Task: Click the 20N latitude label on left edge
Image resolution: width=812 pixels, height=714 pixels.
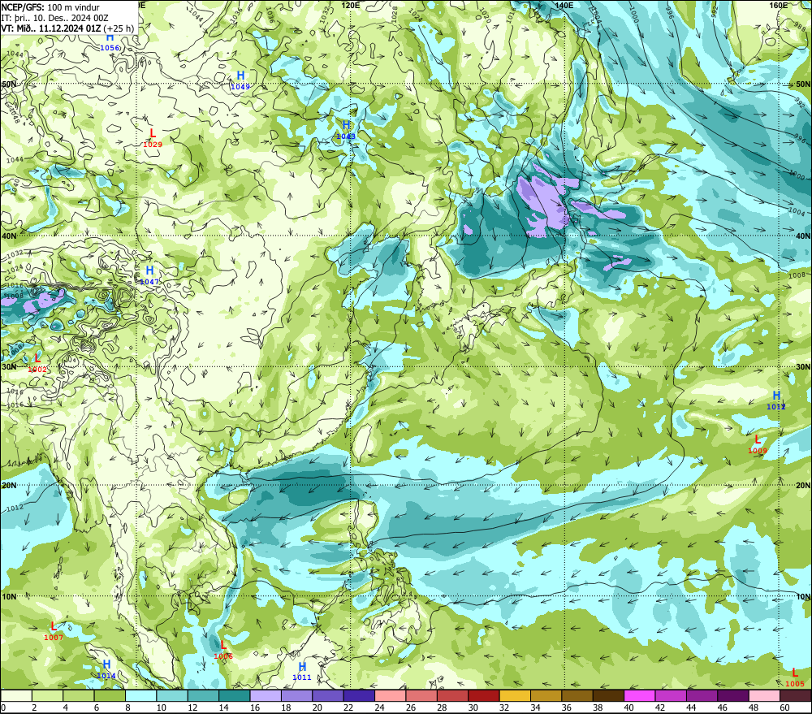Action: 9,486
